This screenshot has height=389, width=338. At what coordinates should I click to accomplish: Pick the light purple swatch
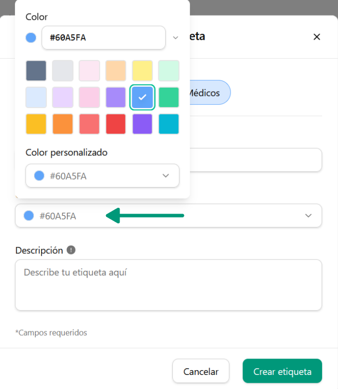[x=116, y=97]
